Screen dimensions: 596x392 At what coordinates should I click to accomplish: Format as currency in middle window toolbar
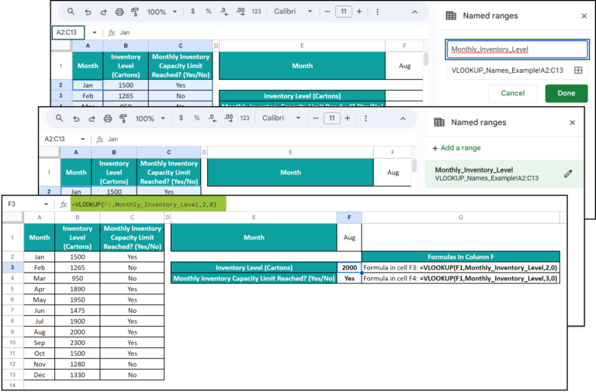tap(181, 118)
